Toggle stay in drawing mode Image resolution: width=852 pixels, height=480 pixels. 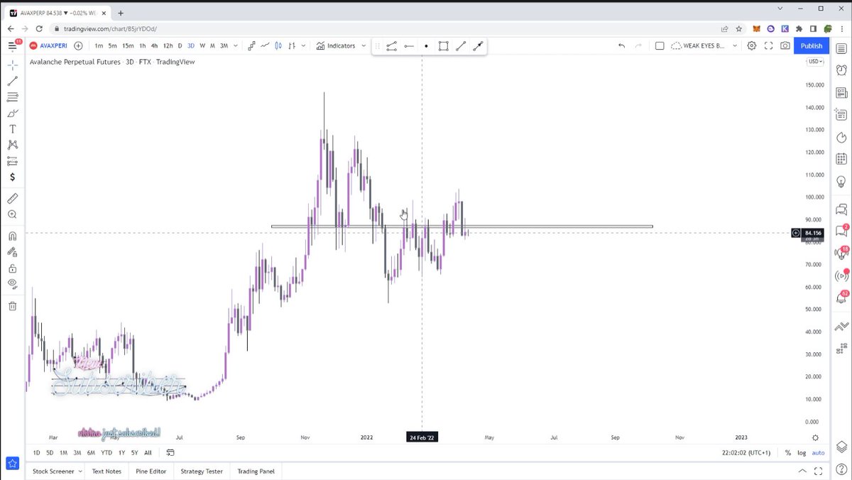(x=12, y=252)
